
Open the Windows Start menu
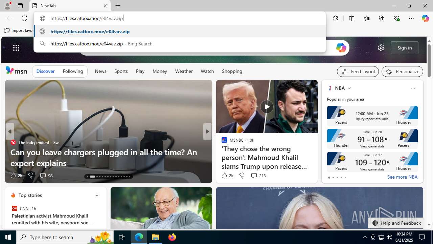8,237
